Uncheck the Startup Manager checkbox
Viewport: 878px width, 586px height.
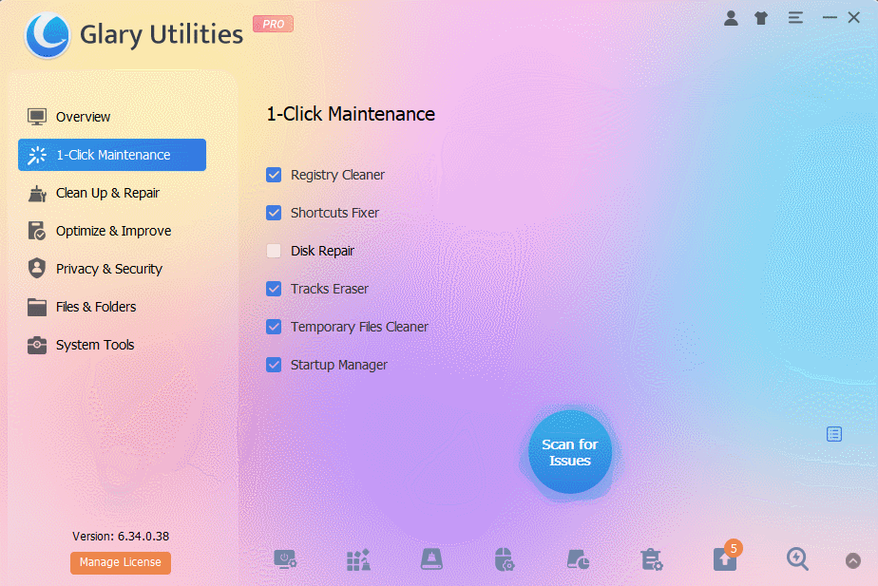pos(274,365)
